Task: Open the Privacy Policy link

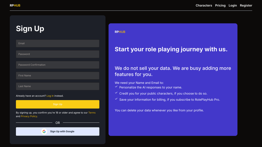Action: point(29,116)
